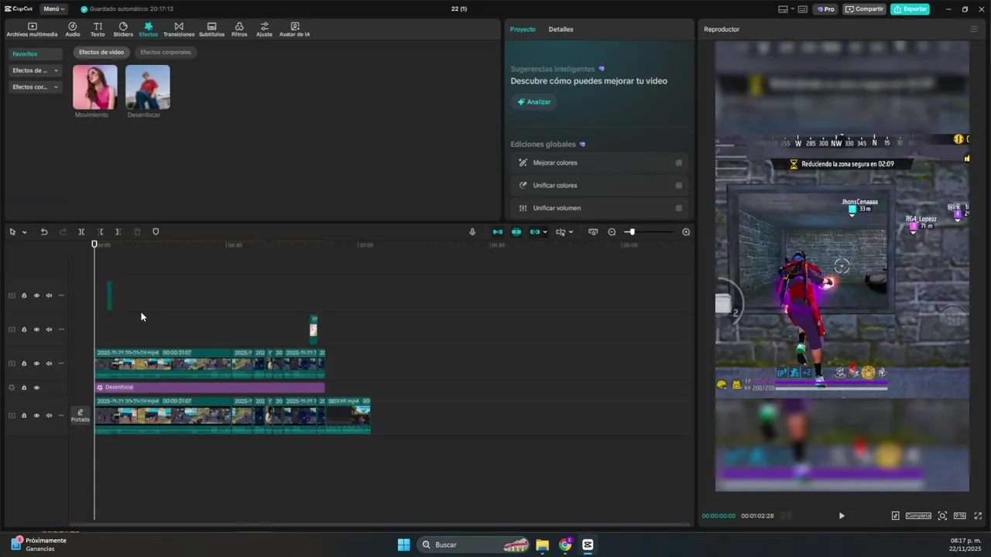Click the undo arrow in timeline toolbar

tap(44, 232)
